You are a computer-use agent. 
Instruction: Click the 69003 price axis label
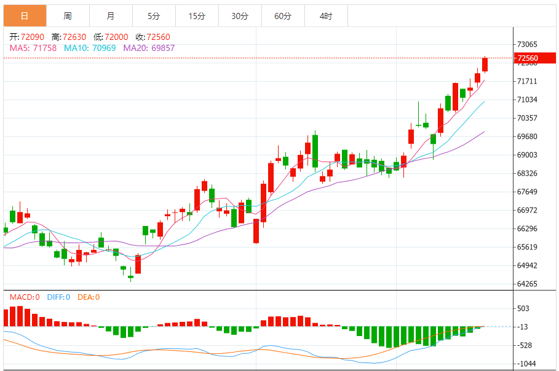click(x=527, y=155)
